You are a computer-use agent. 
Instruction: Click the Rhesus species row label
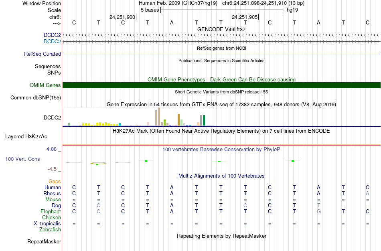[52, 193]
